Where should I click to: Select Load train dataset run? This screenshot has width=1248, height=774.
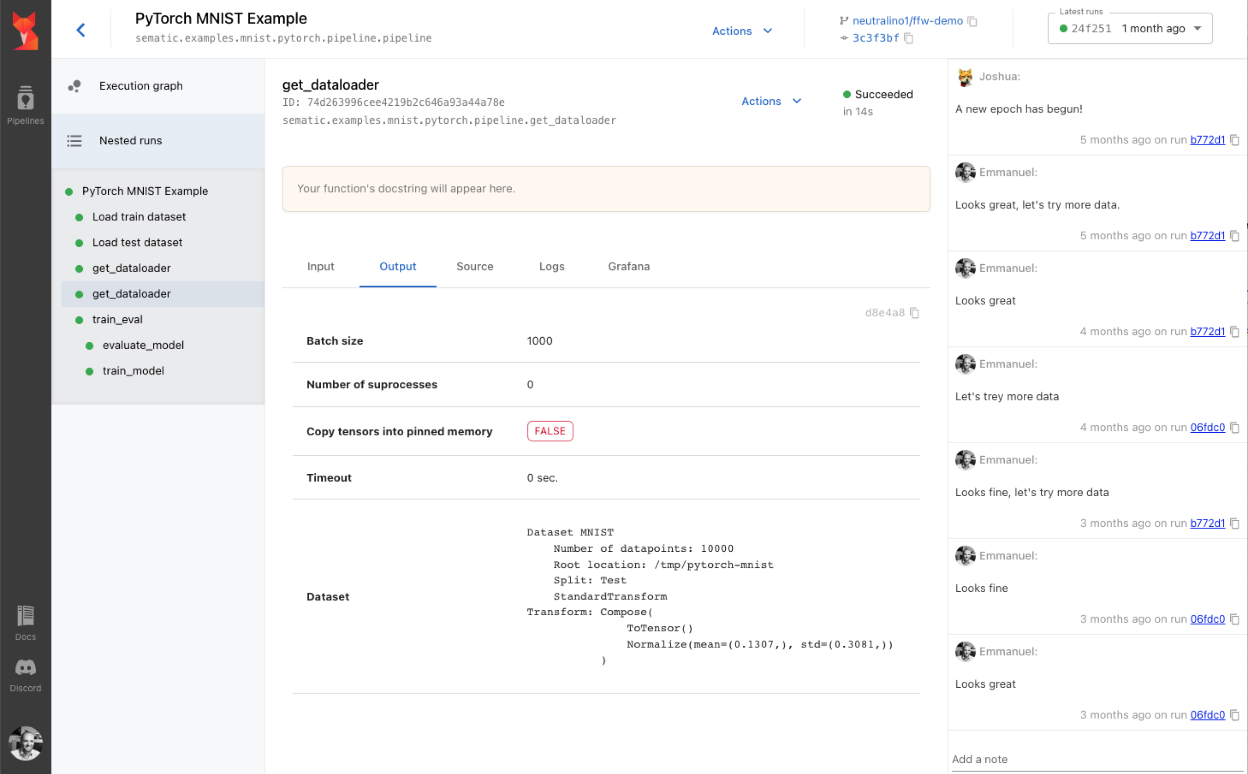(163, 217)
